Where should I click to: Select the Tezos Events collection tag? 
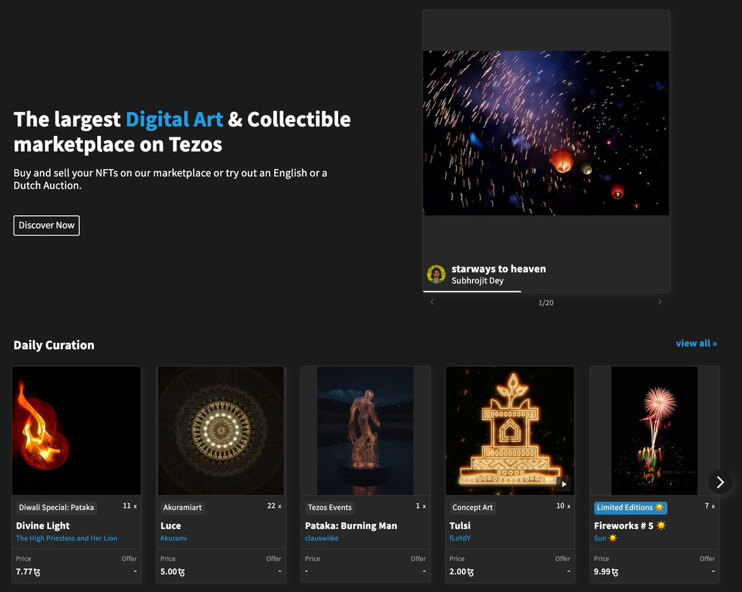click(x=330, y=507)
